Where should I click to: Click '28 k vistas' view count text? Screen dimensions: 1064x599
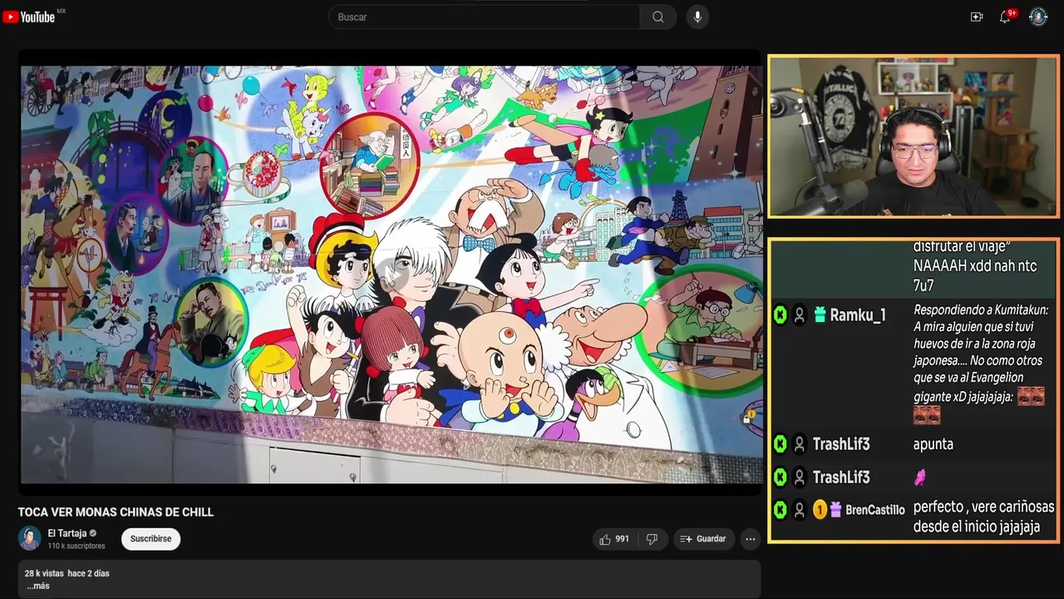point(43,573)
